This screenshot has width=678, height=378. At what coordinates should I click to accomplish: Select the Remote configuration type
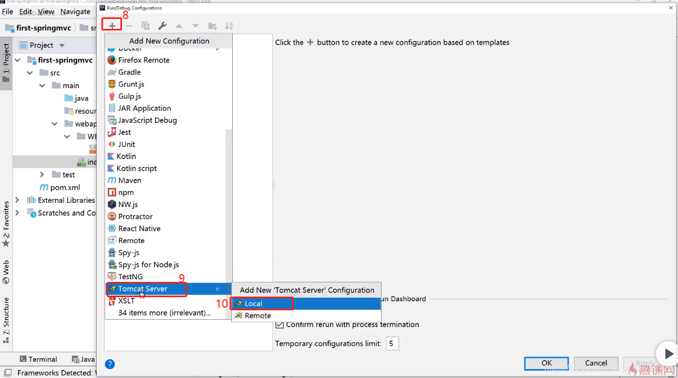(166, 241)
